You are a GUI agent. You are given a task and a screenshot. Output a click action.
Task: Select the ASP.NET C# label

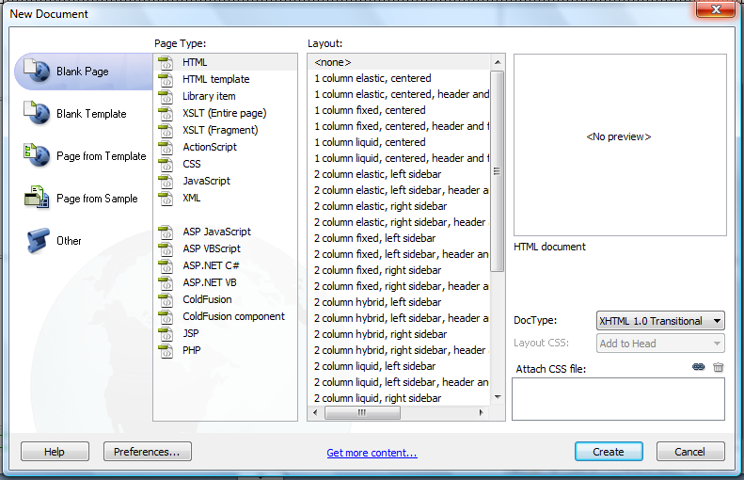(x=211, y=265)
